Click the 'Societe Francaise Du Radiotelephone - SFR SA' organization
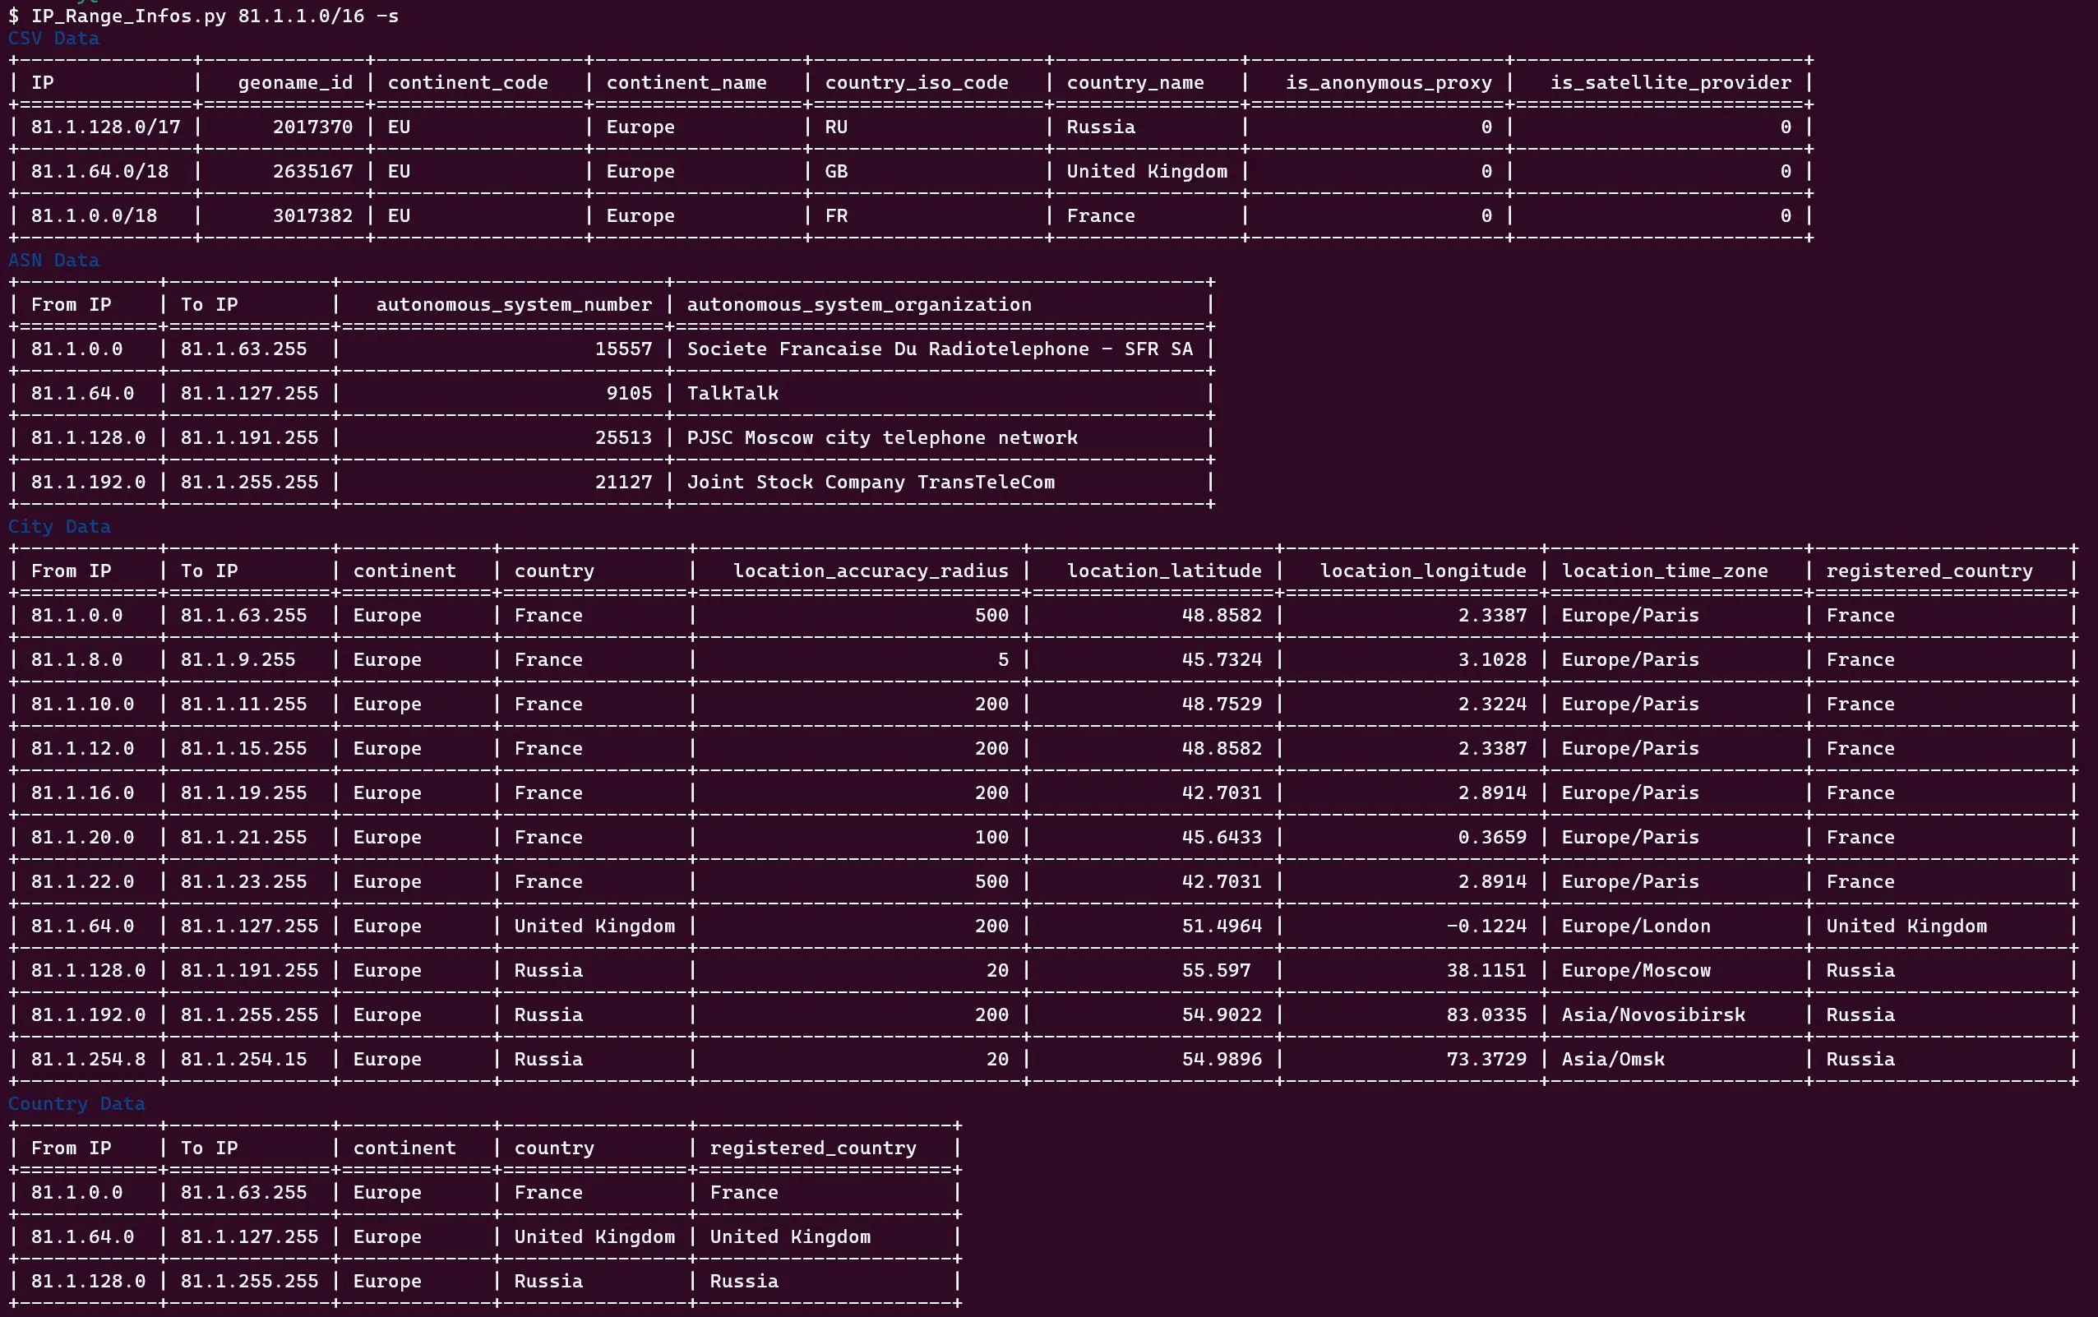 click(940, 349)
